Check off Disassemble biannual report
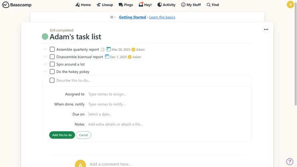The width and height of the screenshot is (297, 167). click(52, 57)
